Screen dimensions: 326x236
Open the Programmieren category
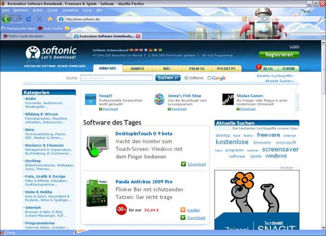point(40,223)
